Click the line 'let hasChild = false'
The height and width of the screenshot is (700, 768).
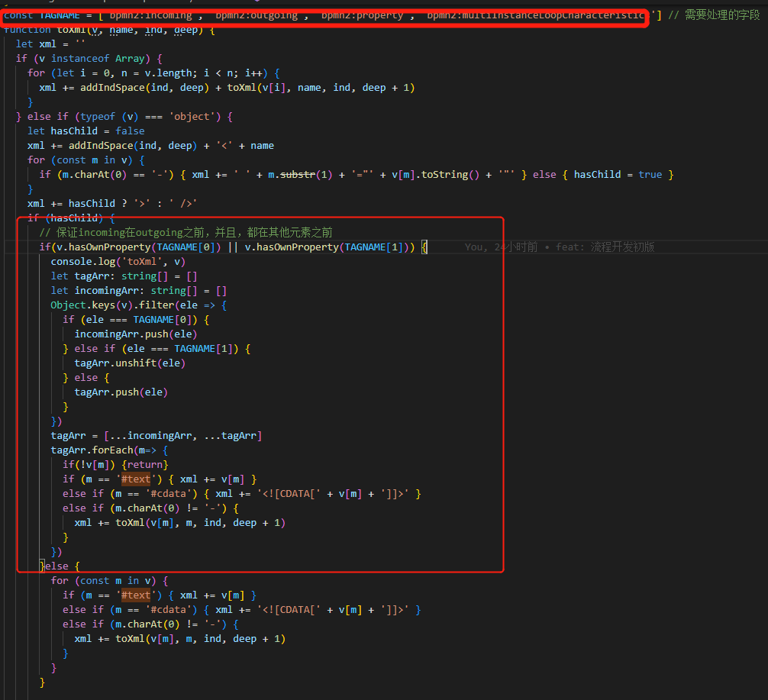[86, 131]
